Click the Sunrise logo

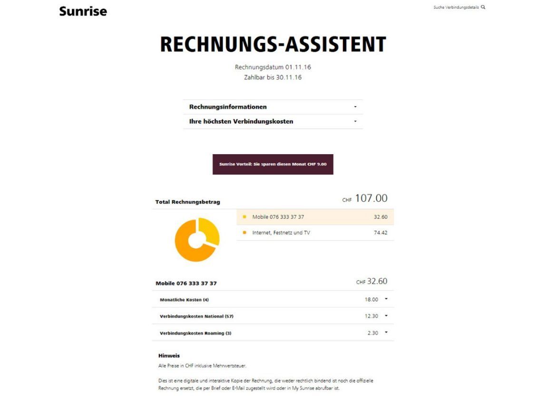(83, 11)
